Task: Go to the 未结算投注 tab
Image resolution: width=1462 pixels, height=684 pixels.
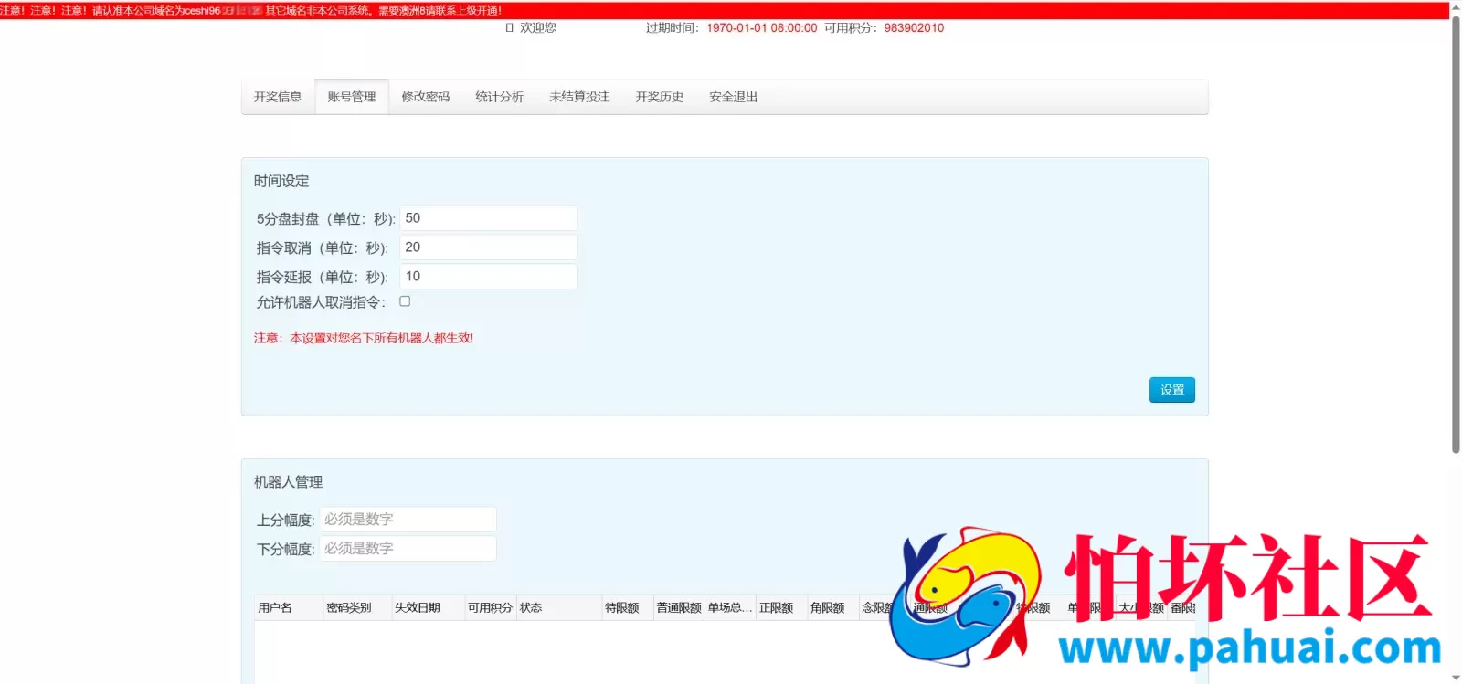Action: click(579, 97)
